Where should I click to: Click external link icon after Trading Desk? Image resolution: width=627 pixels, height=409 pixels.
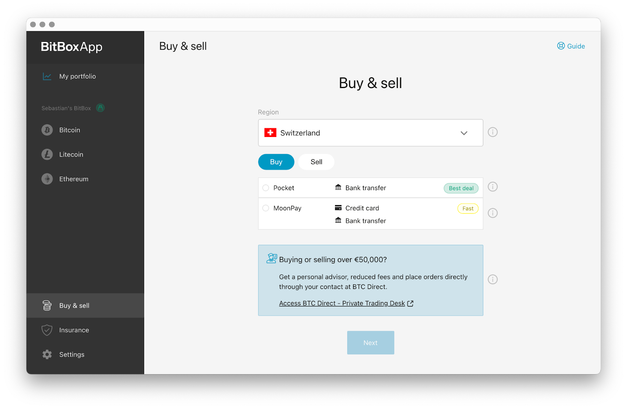410,303
